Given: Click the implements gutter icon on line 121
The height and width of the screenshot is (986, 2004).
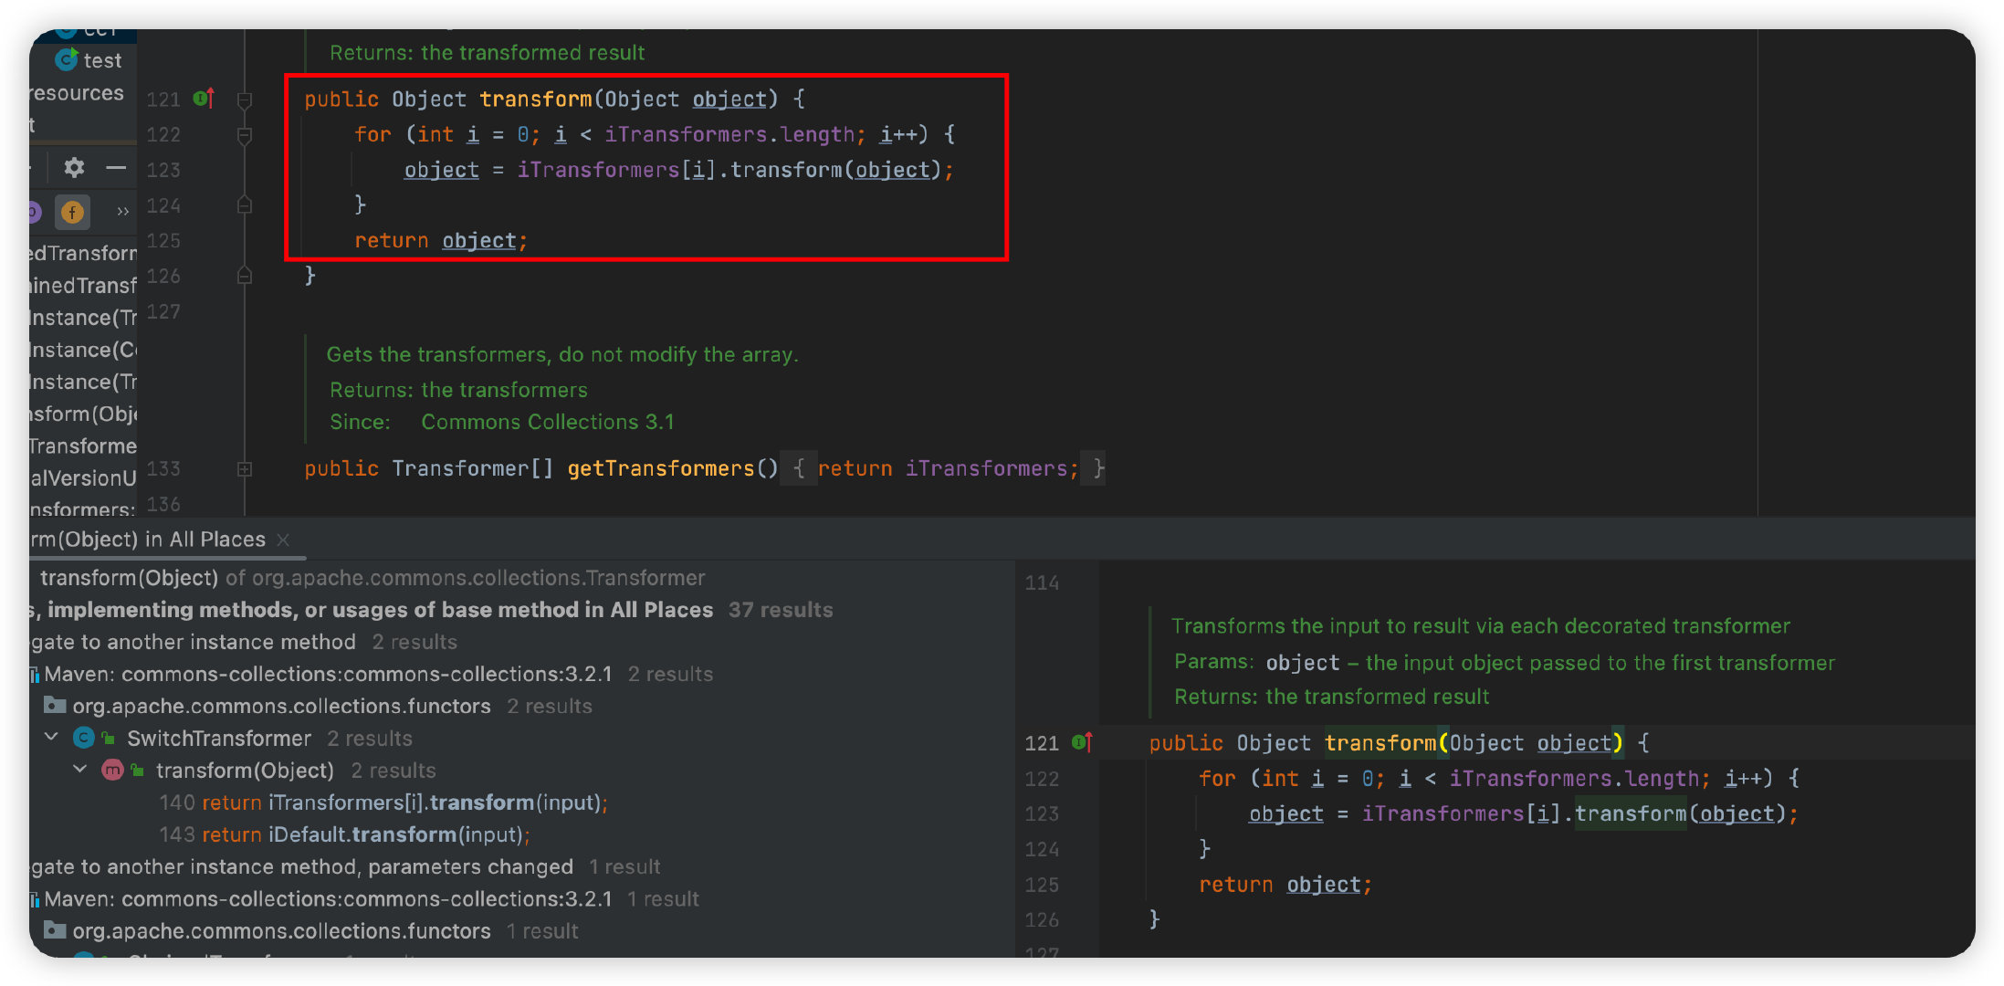Looking at the screenshot, I should click(205, 99).
